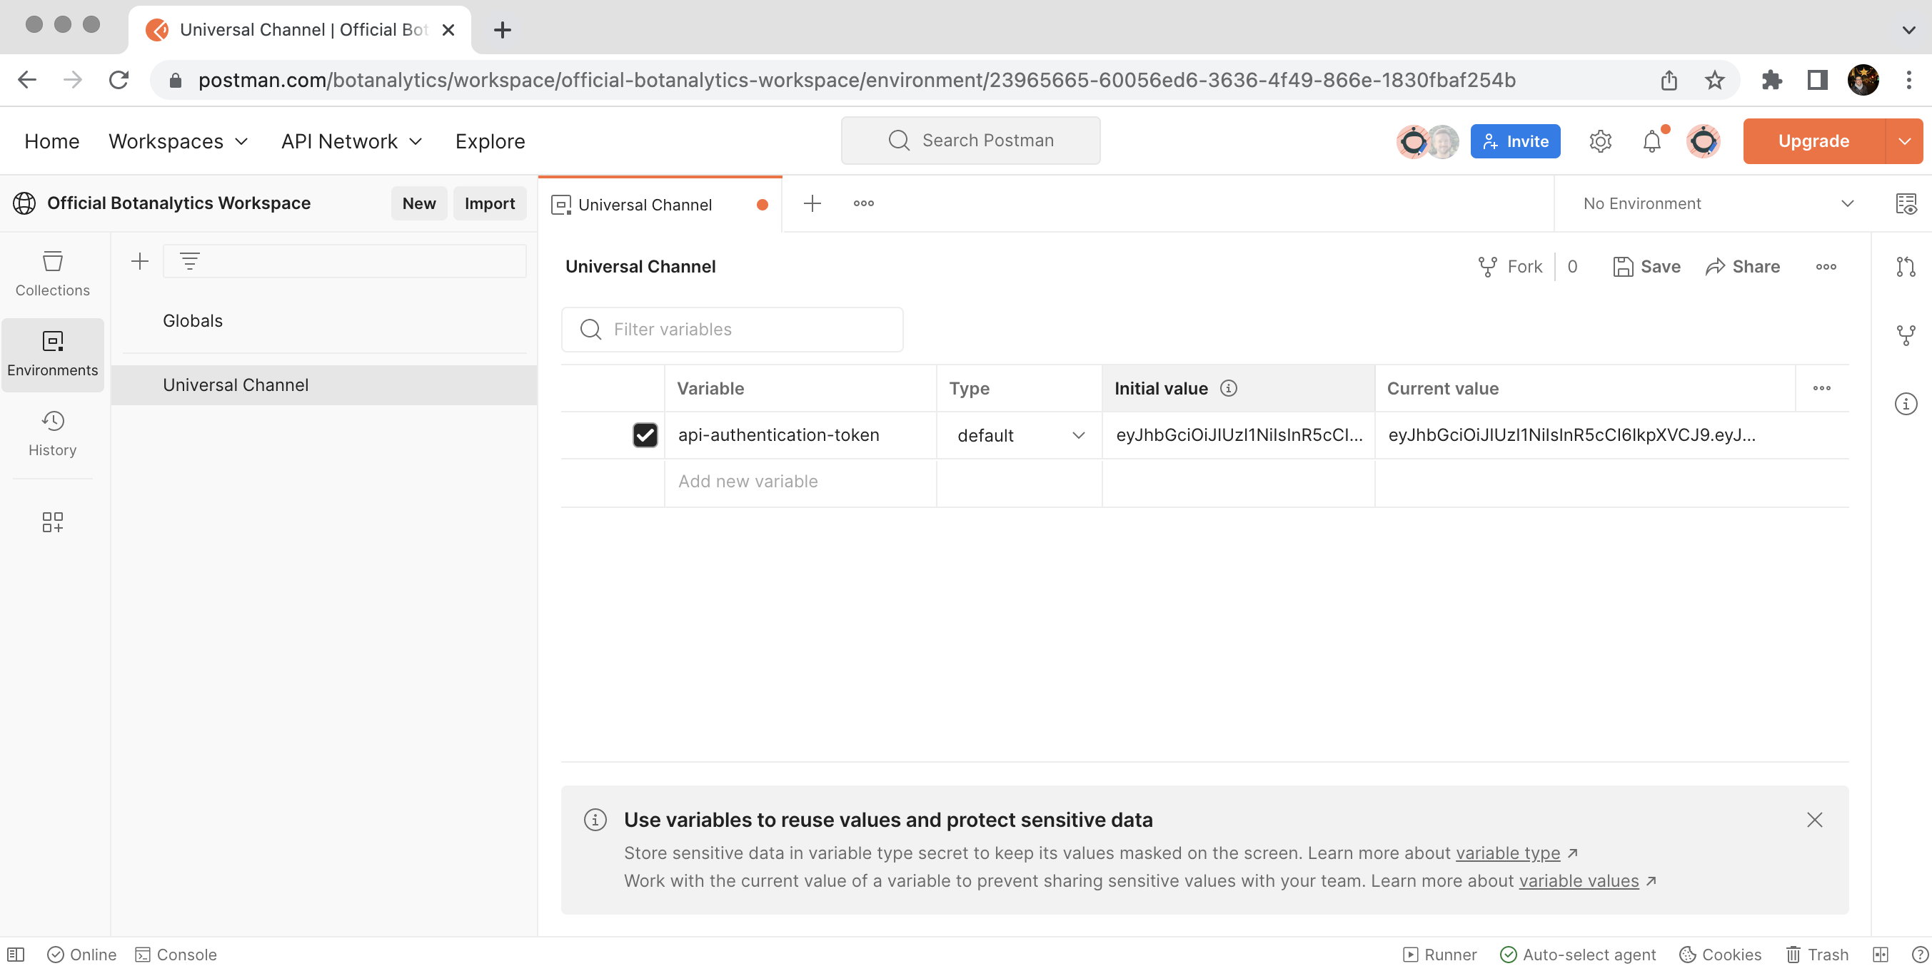Viewport: 1932px width, 966px height.
Task: Click the sidebar environment search field
Action: point(345,261)
